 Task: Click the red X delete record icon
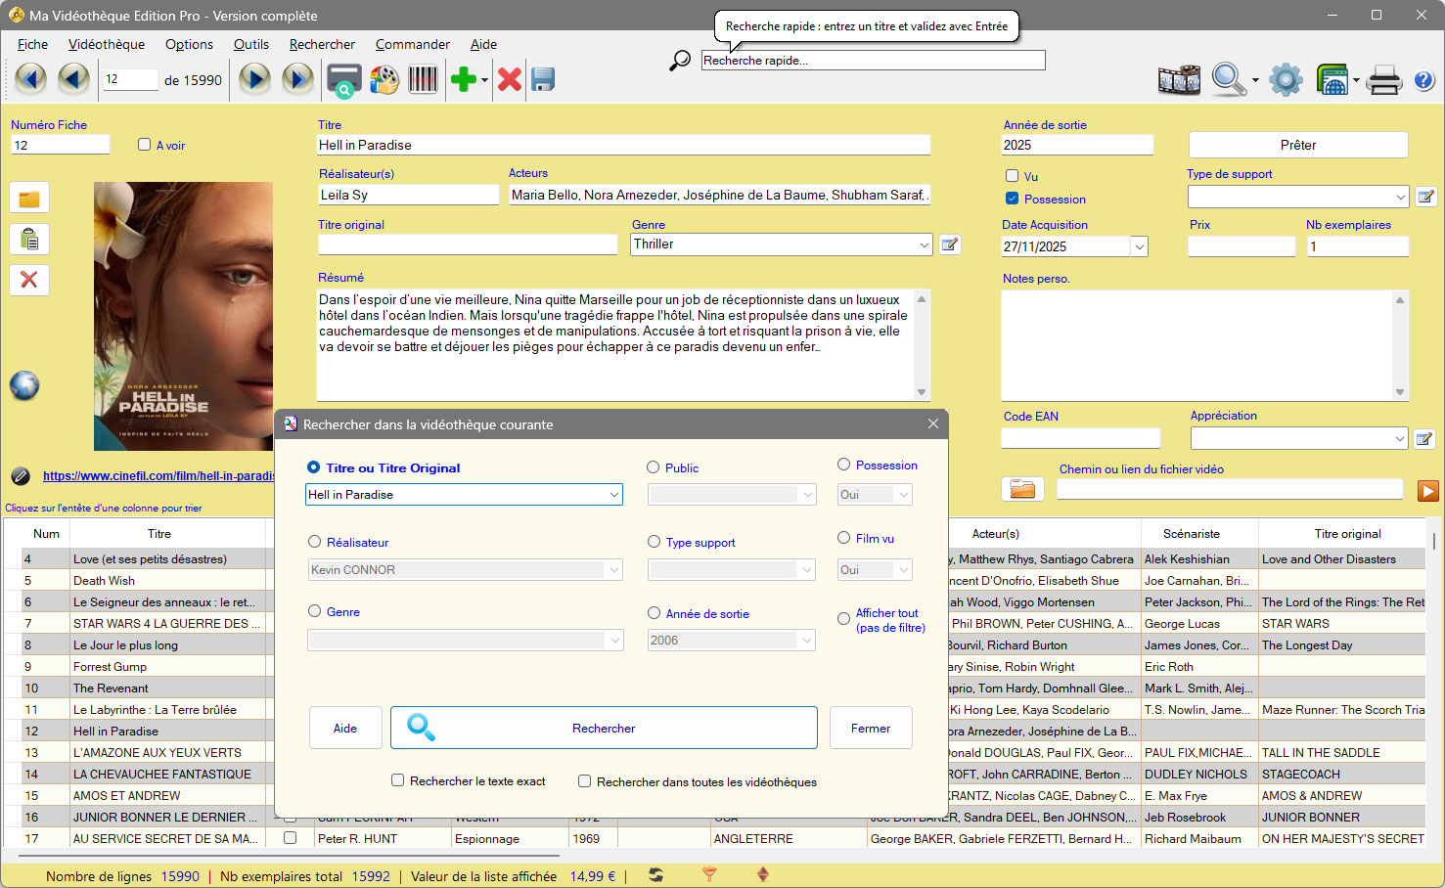click(x=509, y=79)
